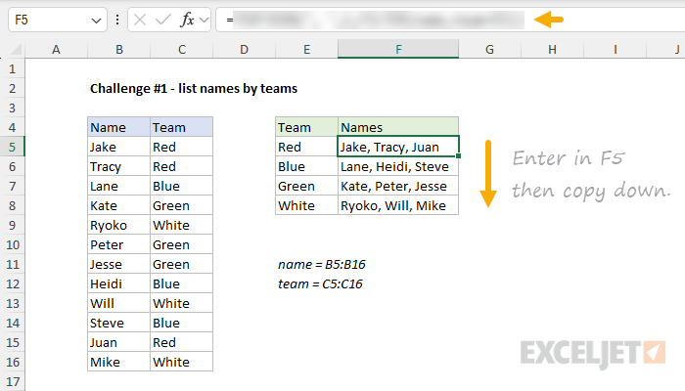The image size is (685, 391).
Task: Click the Select All corner triangle
Action: point(16,49)
